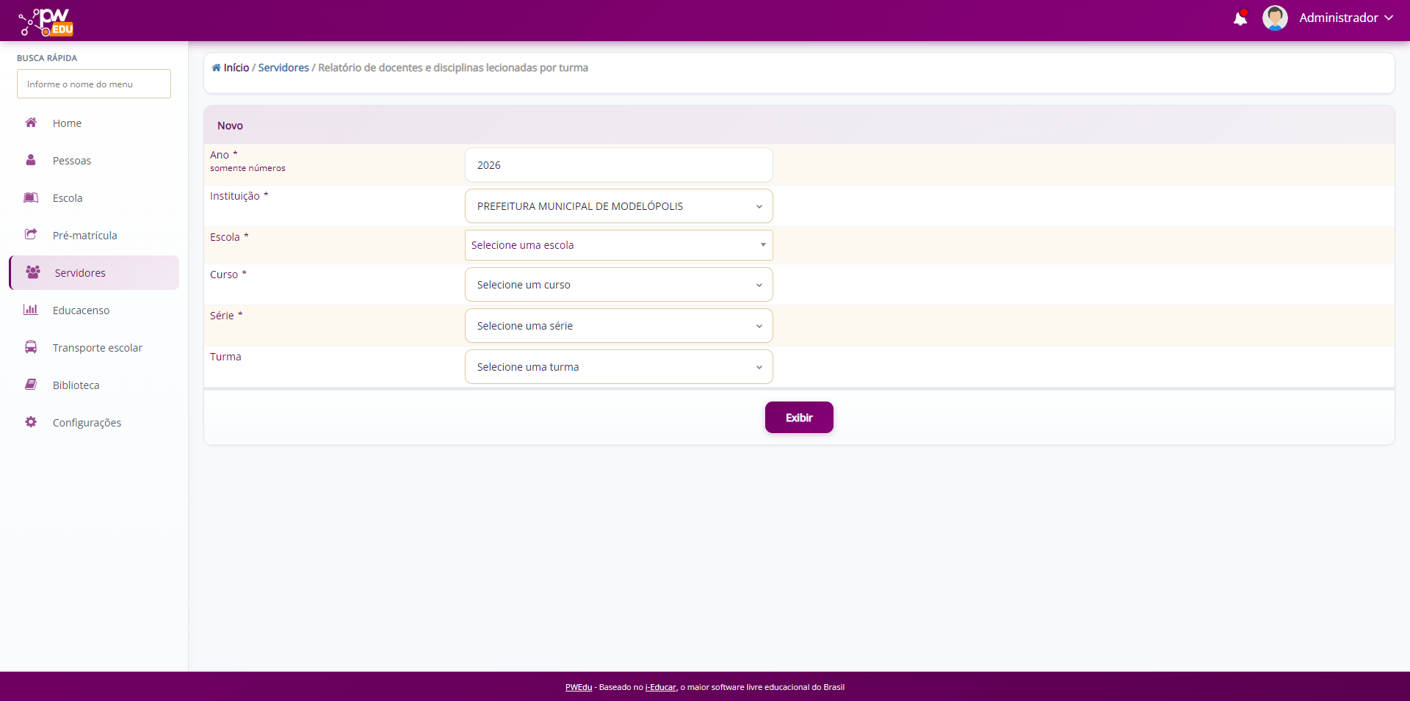1410x701 pixels.
Task: Click the Escola open-book icon
Action: 31,197
